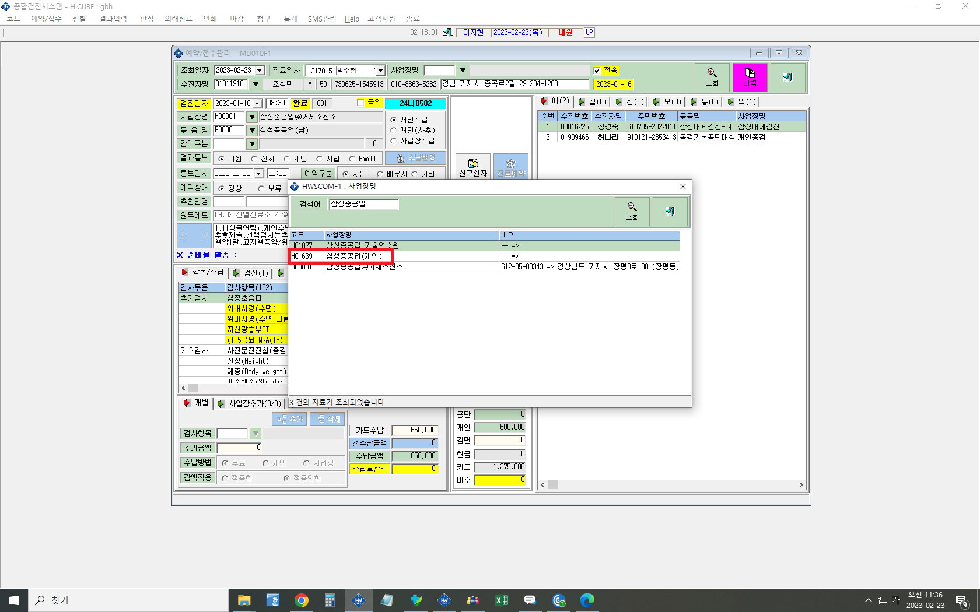The image size is (980, 612).
Task: Toggle the 전송 checkbox
Action: 597,71
